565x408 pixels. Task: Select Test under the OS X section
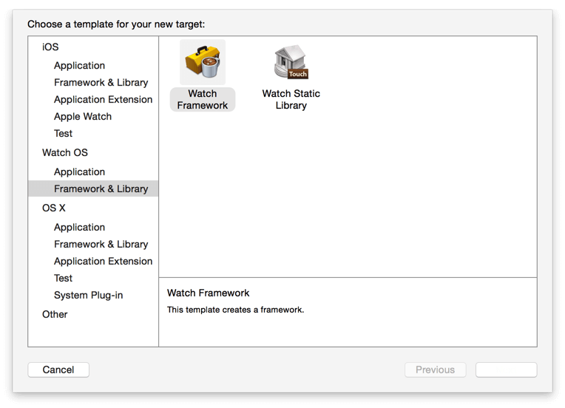[x=63, y=278]
